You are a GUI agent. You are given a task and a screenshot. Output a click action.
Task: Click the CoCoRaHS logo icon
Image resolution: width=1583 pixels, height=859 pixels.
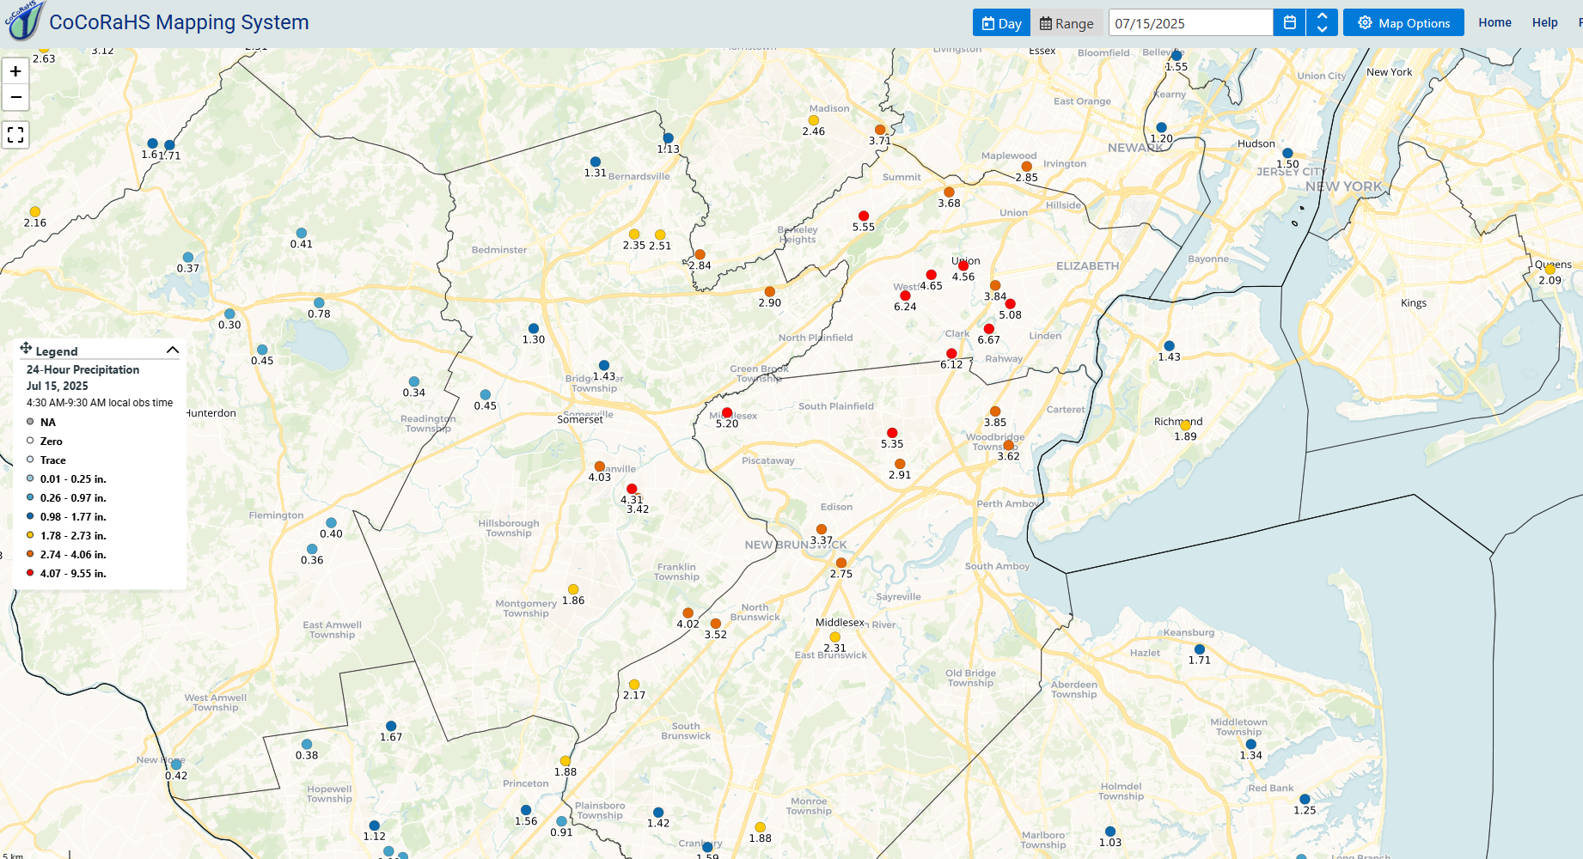pos(23,21)
